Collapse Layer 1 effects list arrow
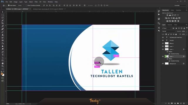Viewport: 188px width, 105px height. point(185,56)
